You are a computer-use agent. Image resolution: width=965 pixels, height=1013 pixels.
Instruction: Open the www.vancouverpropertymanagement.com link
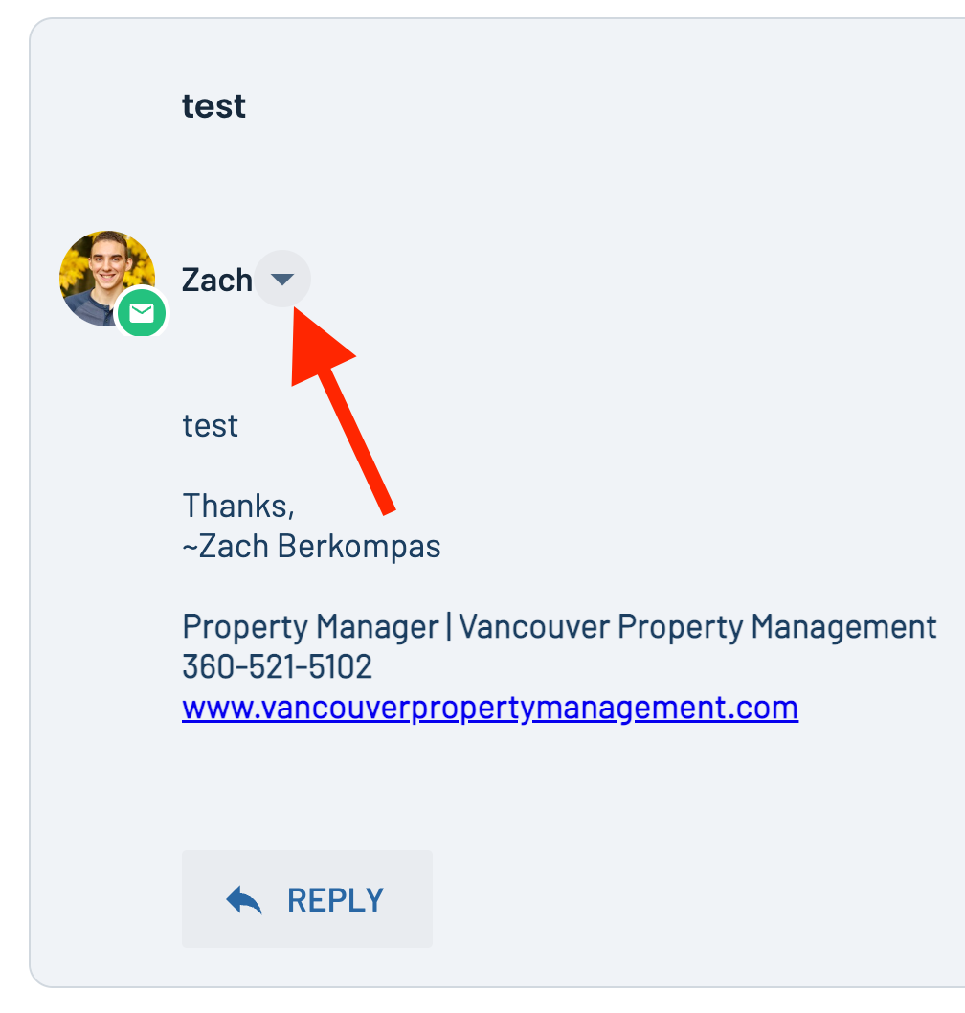(490, 709)
